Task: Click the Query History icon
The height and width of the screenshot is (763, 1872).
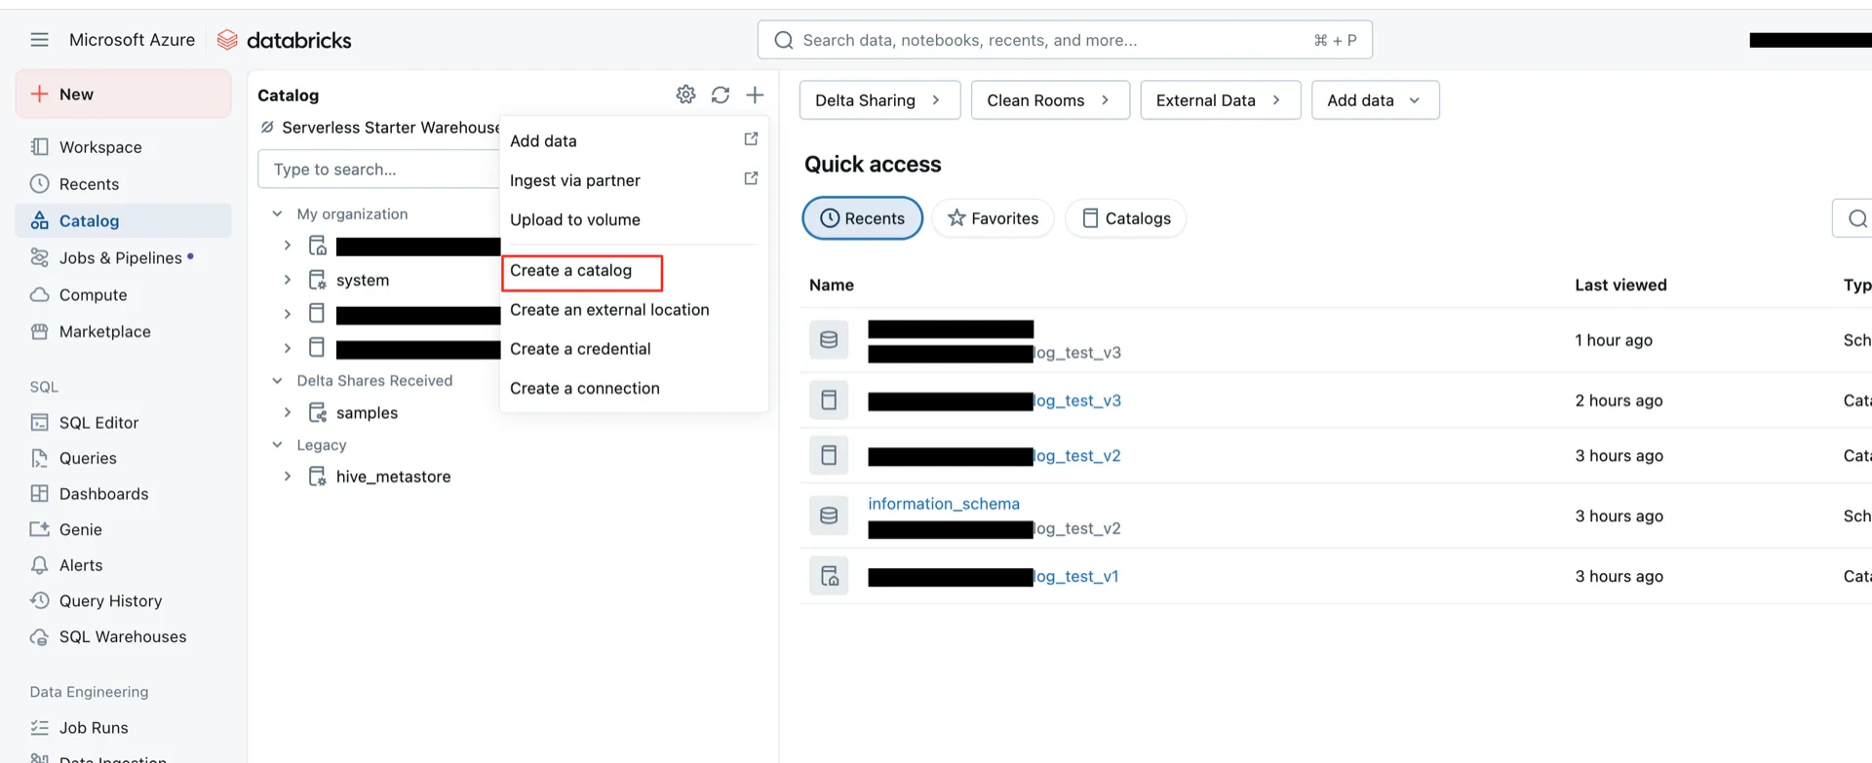Action: [x=39, y=600]
